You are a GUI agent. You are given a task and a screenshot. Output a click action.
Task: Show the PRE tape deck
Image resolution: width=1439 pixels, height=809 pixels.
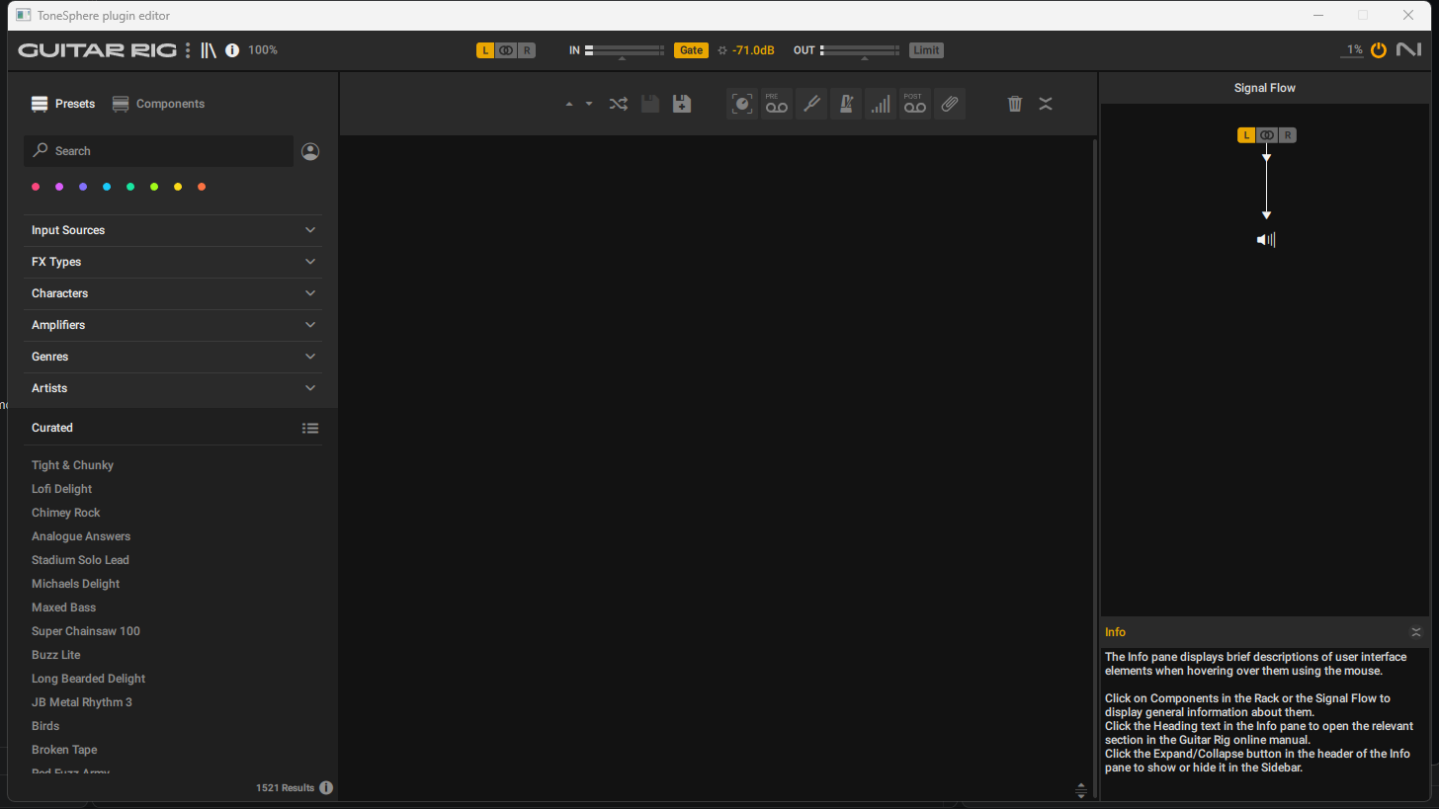(x=777, y=104)
